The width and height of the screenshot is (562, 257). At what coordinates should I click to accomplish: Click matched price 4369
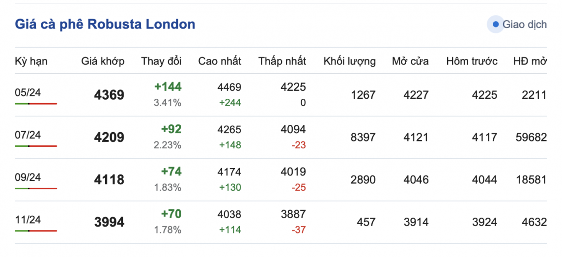pyautogui.click(x=109, y=95)
